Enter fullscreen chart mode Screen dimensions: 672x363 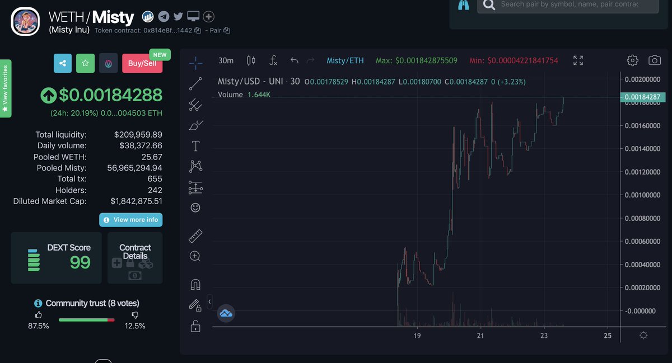[578, 60]
